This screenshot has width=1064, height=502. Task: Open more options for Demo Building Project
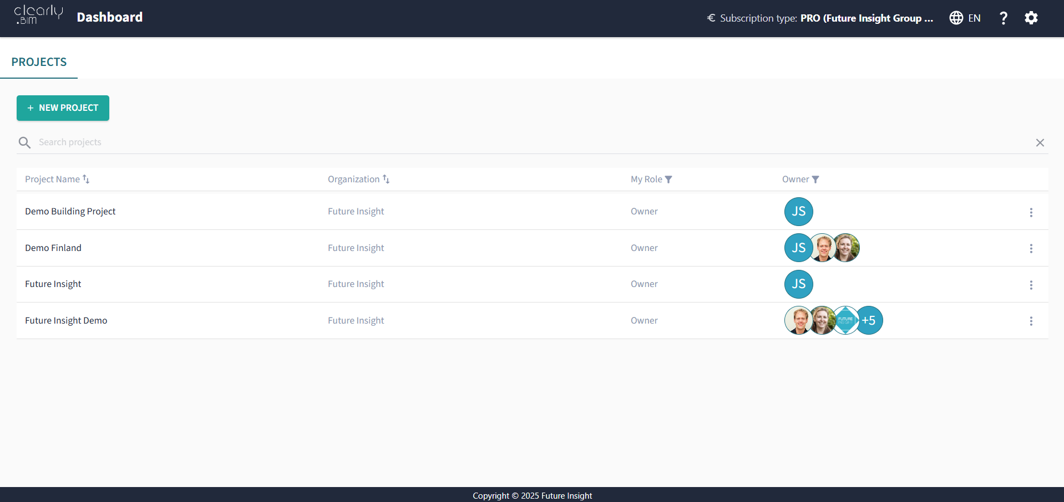pos(1031,212)
